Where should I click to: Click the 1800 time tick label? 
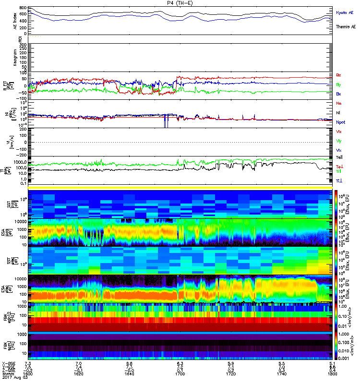pyautogui.click(x=332, y=374)
